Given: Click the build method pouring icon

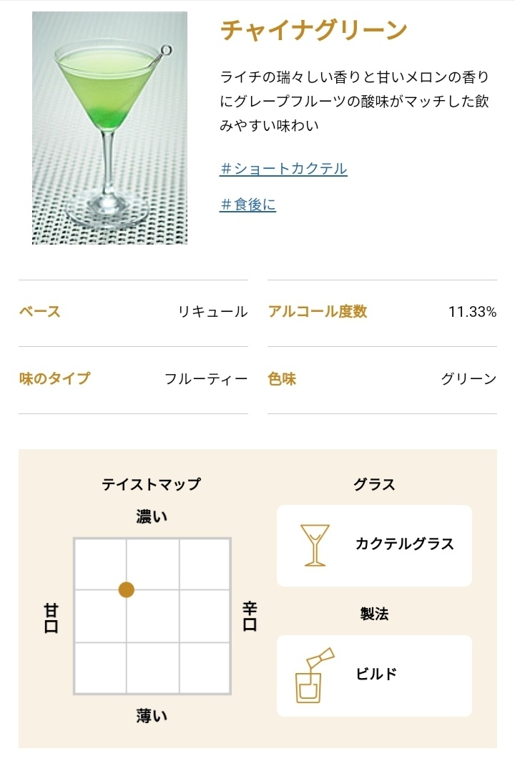Looking at the screenshot, I should [314, 675].
